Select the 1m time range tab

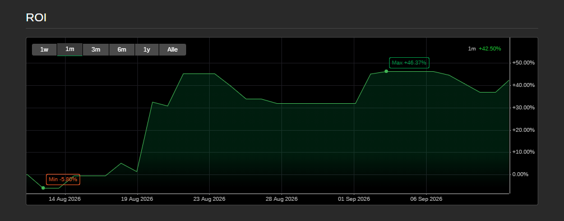tap(70, 49)
